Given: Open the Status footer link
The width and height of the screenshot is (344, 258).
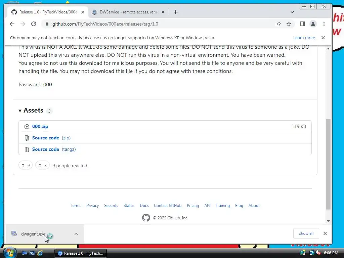Looking at the screenshot, I should 129,206.
